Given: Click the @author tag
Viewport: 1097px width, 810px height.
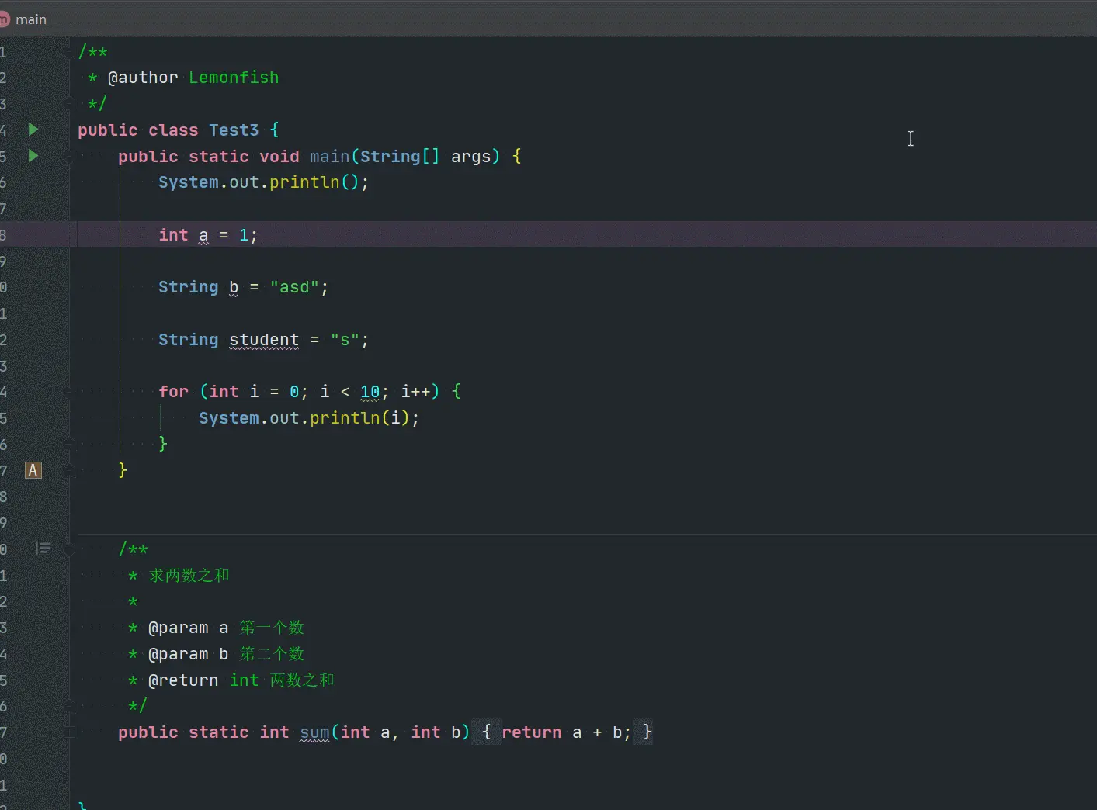Looking at the screenshot, I should tap(143, 78).
